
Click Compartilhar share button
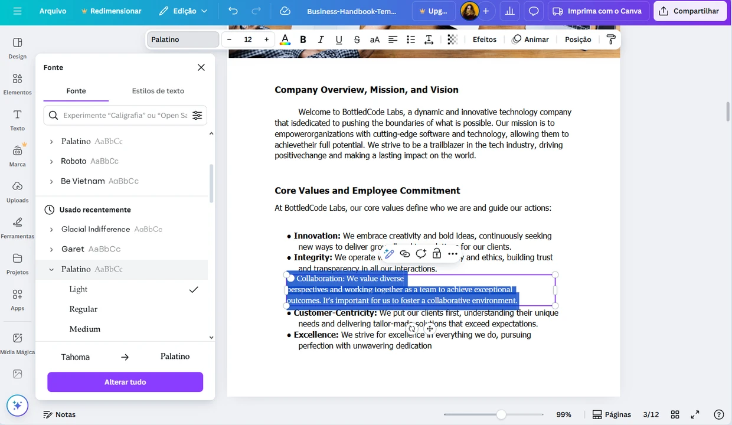pyautogui.click(x=689, y=11)
